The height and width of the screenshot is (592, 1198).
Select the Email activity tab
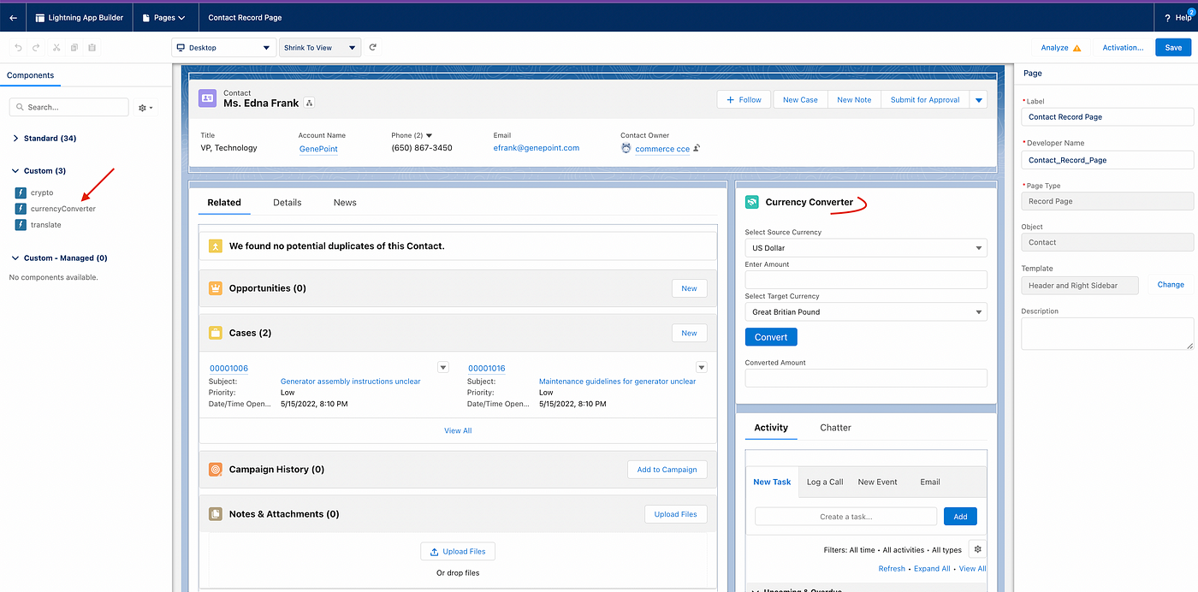(930, 482)
